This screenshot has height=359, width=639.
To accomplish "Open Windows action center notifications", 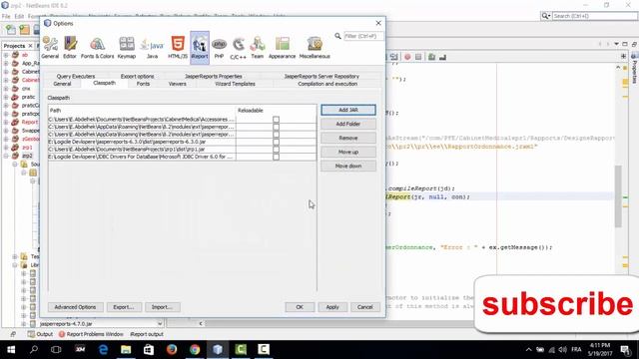I will [625, 349].
